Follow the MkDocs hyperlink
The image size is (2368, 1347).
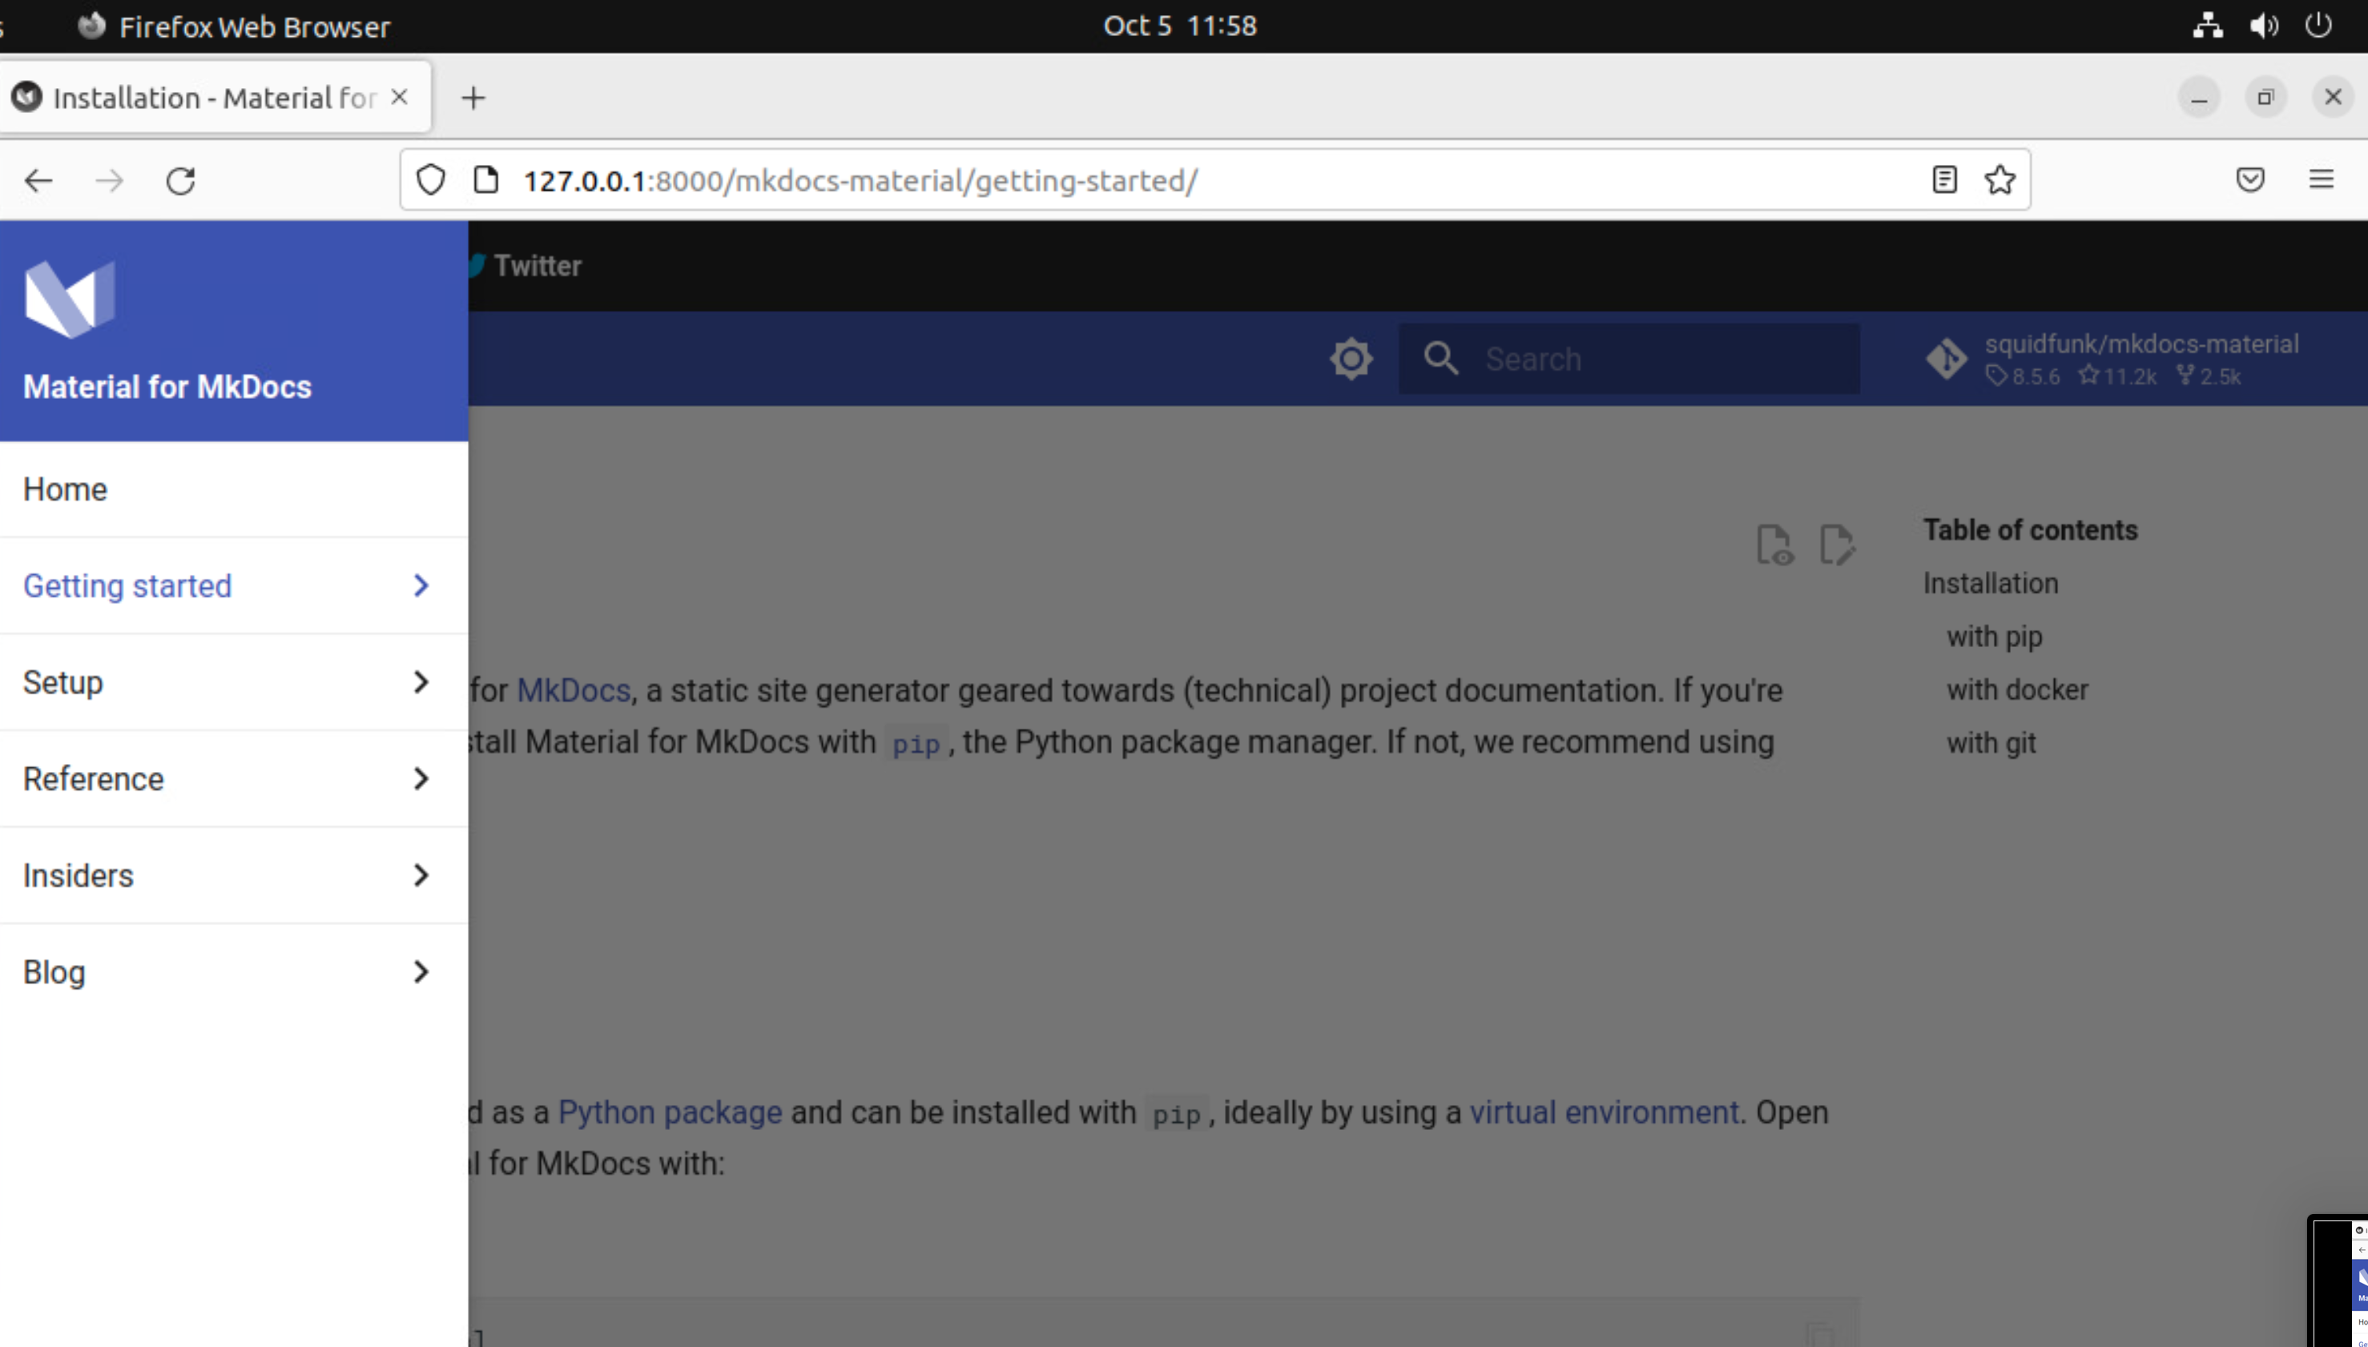pos(573,691)
